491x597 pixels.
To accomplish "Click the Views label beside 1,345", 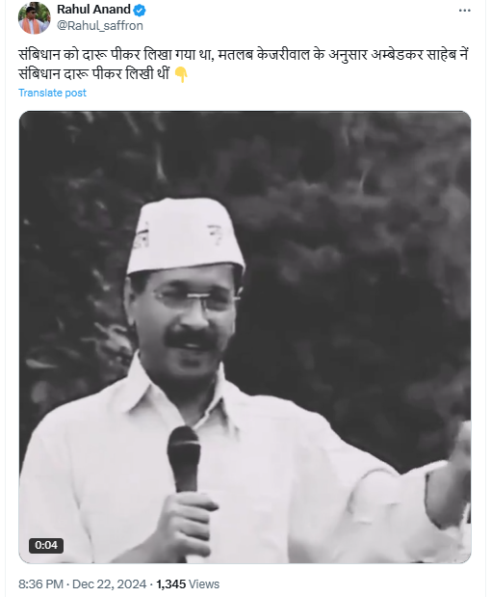I will (204, 583).
